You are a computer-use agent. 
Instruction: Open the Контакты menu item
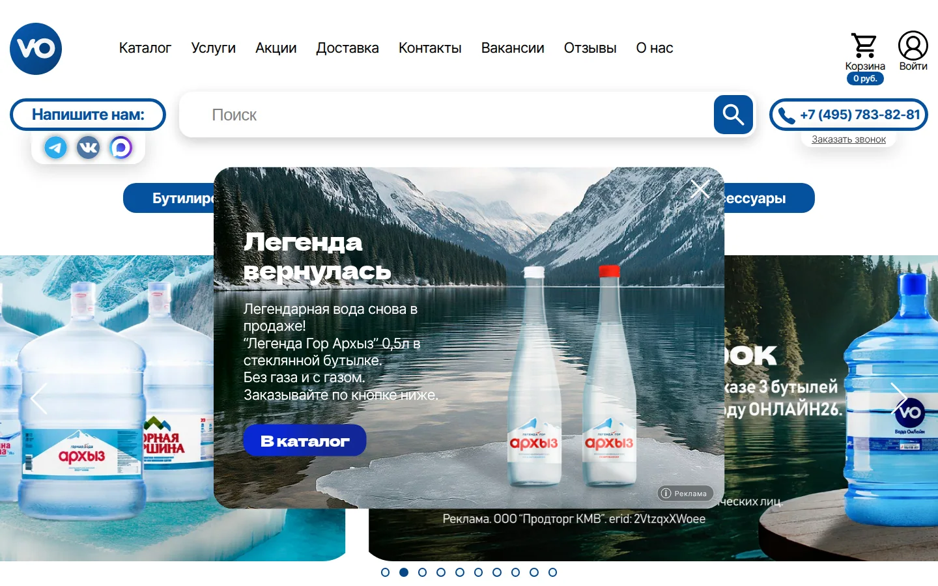(430, 48)
